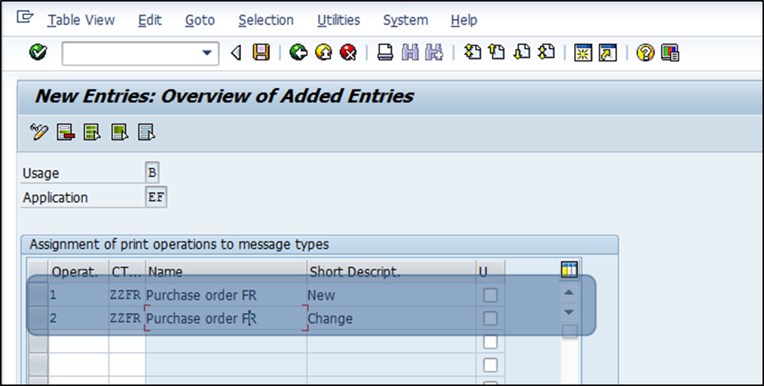
Task: Go to the Previous Page icon
Action: [x=497, y=52]
